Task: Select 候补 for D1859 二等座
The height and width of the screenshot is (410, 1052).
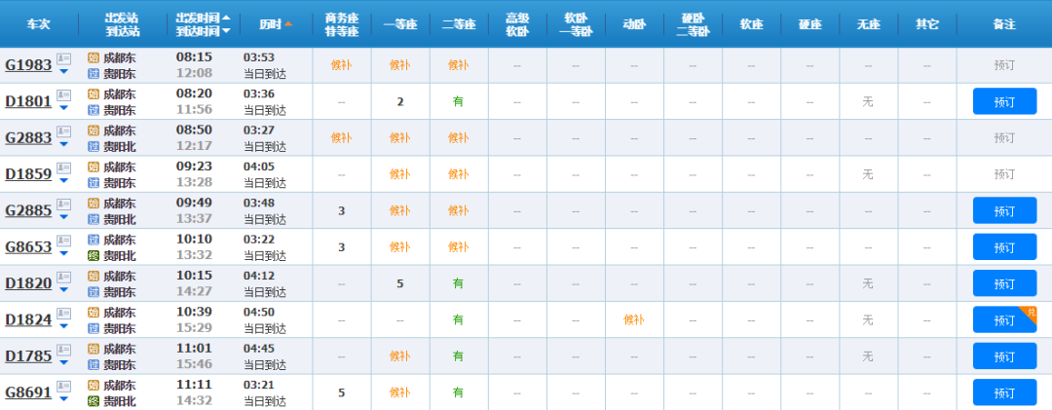Action: pos(458,173)
